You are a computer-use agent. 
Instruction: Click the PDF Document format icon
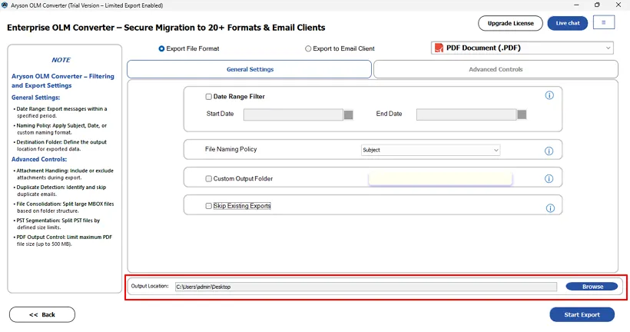pos(439,48)
